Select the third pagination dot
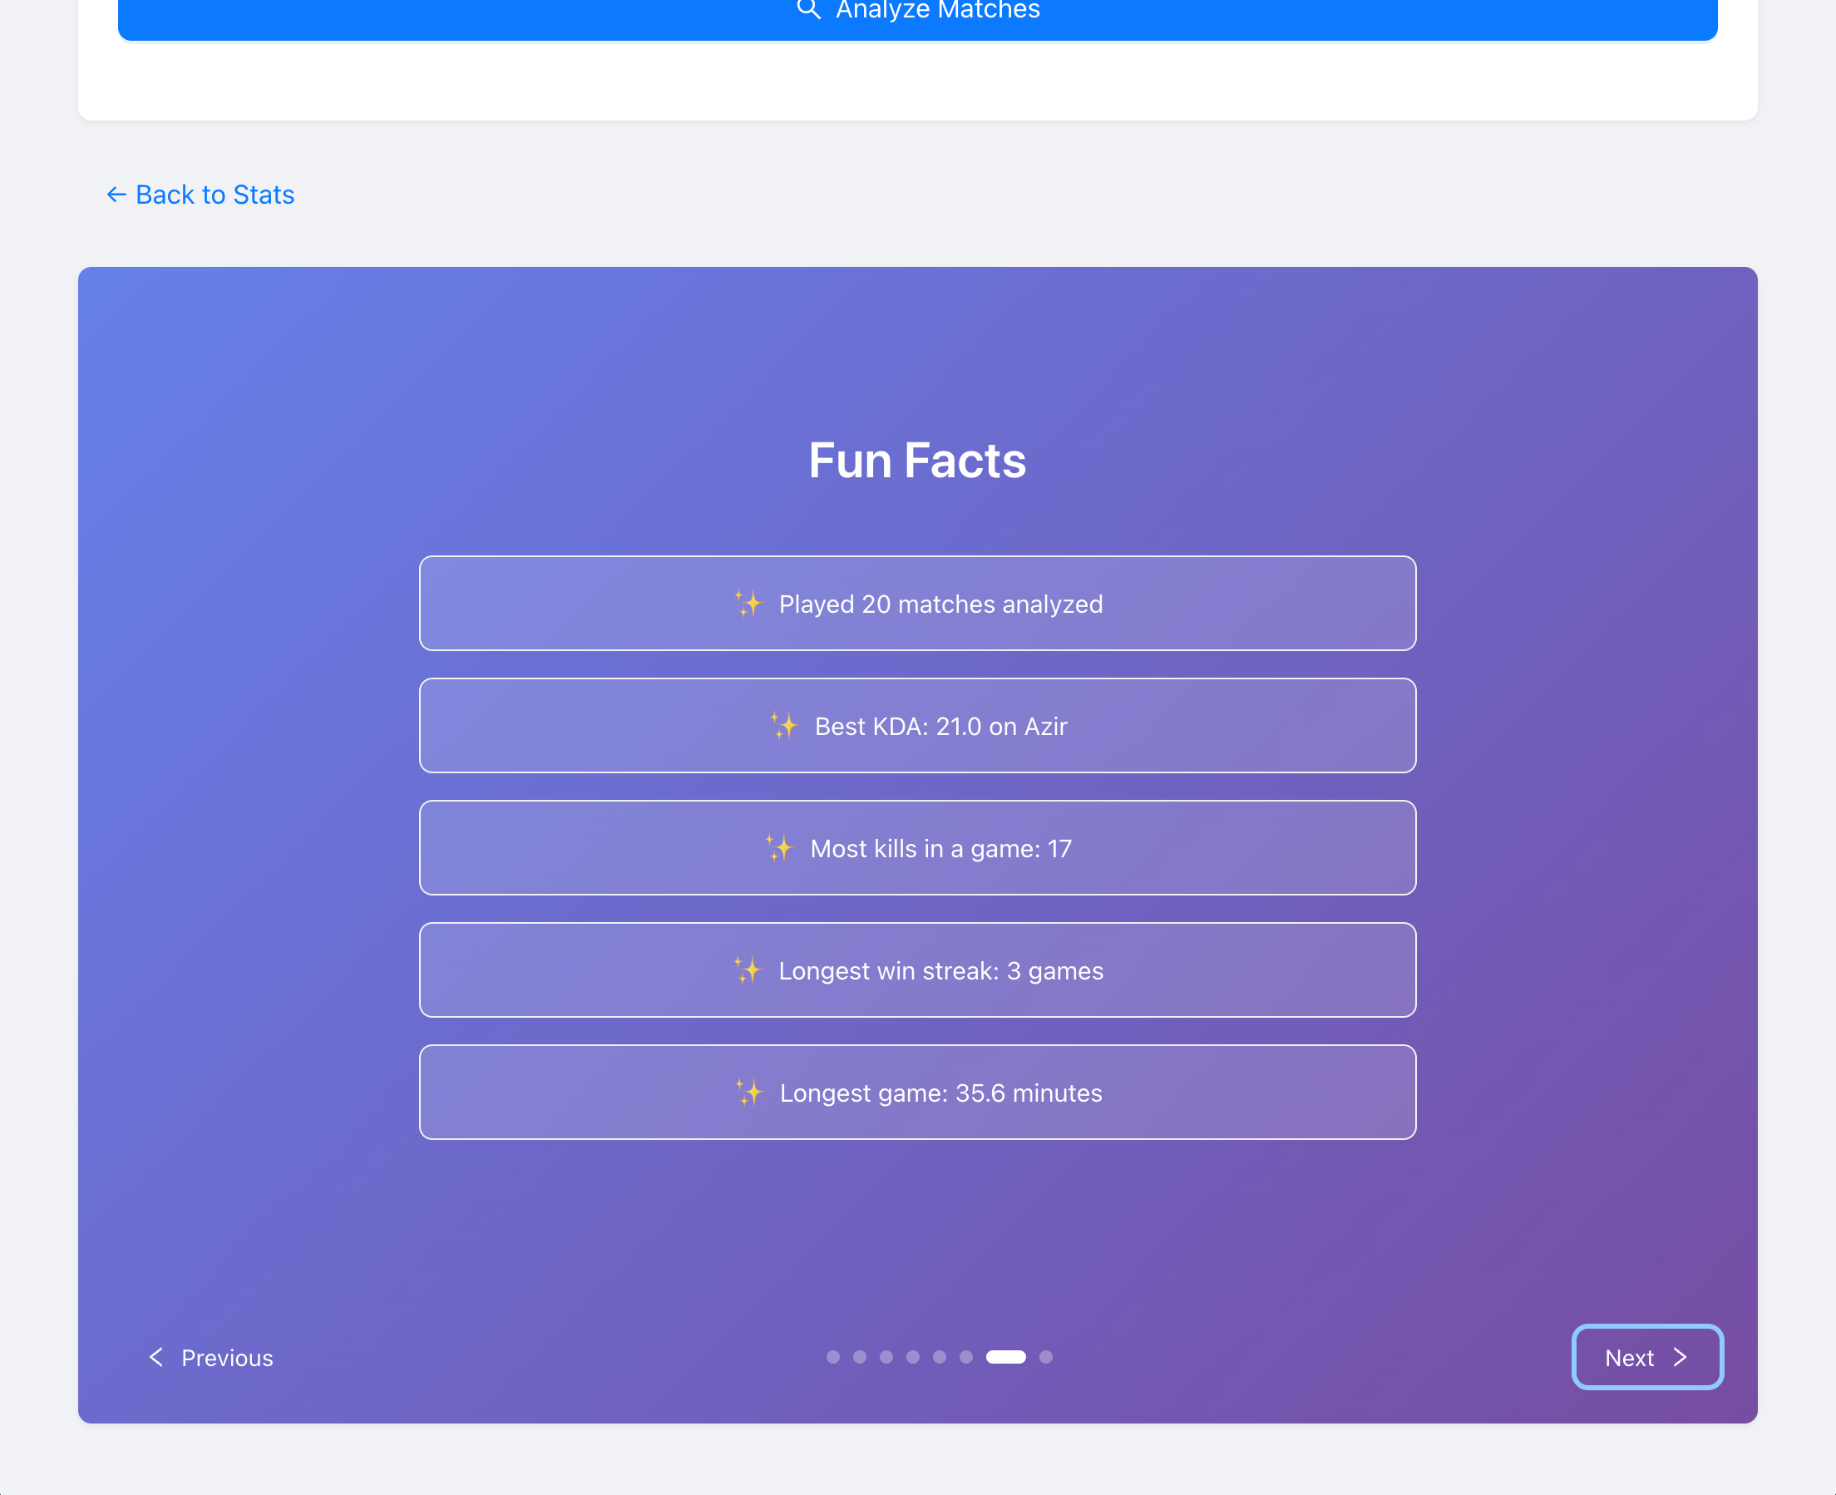The height and width of the screenshot is (1495, 1836). pyautogui.click(x=886, y=1357)
